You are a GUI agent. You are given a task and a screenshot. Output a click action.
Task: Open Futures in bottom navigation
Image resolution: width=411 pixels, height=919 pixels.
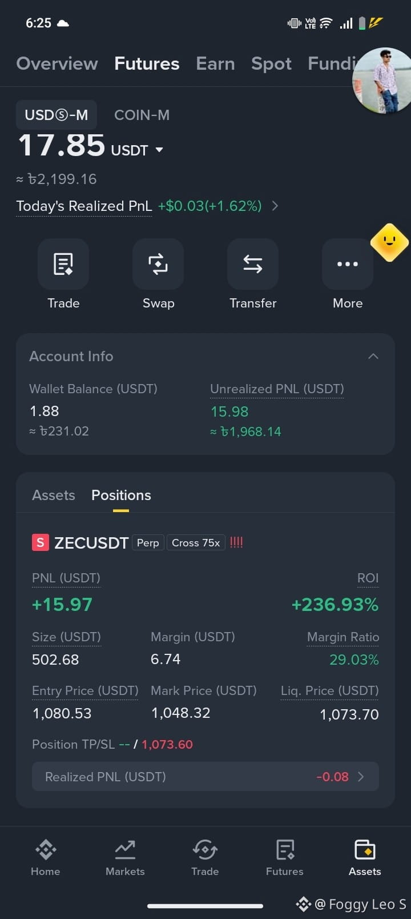(x=285, y=857)
